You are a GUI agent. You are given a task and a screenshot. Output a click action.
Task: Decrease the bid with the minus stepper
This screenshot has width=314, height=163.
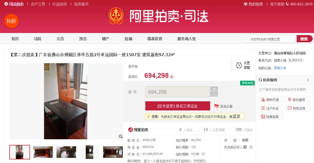pyautogui.click(x=214, y=94)
